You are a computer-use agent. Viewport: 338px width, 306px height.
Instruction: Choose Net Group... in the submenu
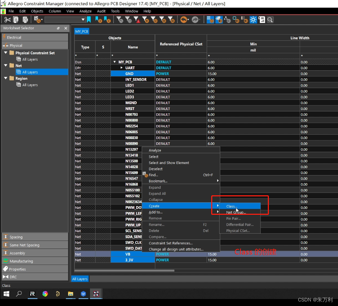240,212
